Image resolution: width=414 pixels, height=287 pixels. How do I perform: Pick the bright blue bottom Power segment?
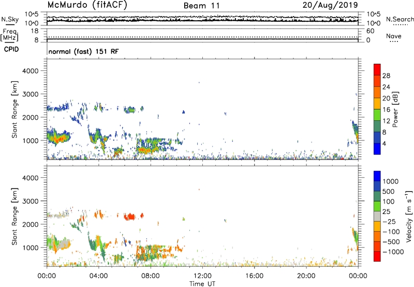[377, 149]
